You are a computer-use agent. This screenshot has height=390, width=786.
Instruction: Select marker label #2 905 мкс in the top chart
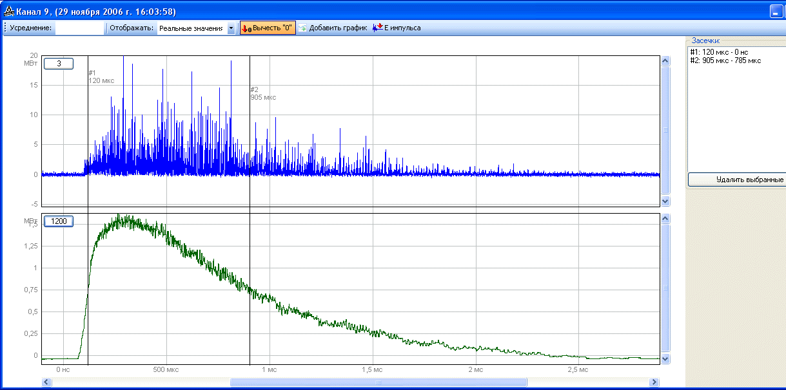263,93
